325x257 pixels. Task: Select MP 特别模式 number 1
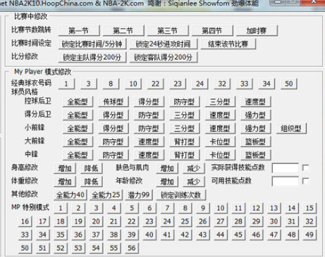pyautogui.click(x=61, y=208)
